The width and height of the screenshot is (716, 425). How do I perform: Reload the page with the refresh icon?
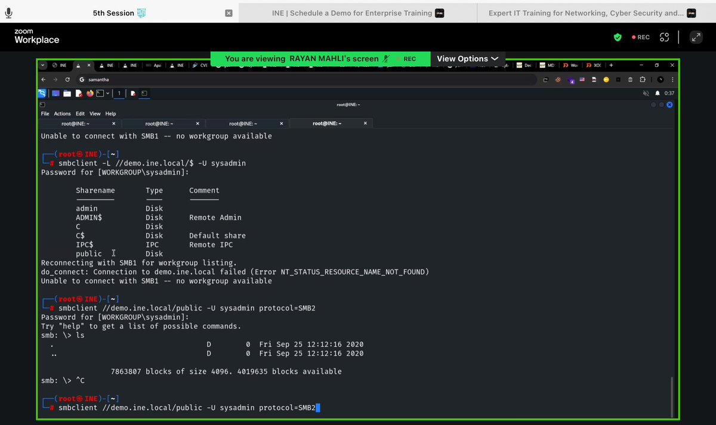pyautogui.click(x=67, y=79)
